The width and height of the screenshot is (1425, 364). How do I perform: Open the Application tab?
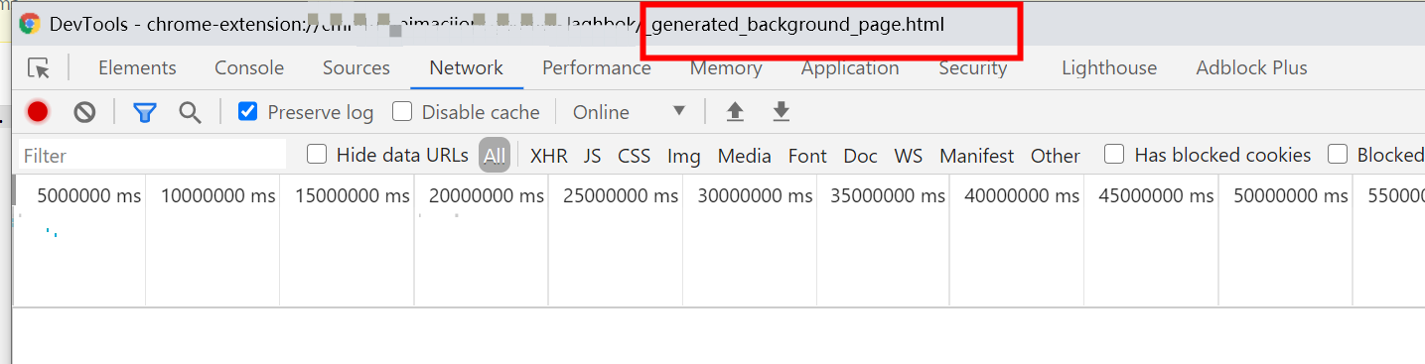point(850,67)
